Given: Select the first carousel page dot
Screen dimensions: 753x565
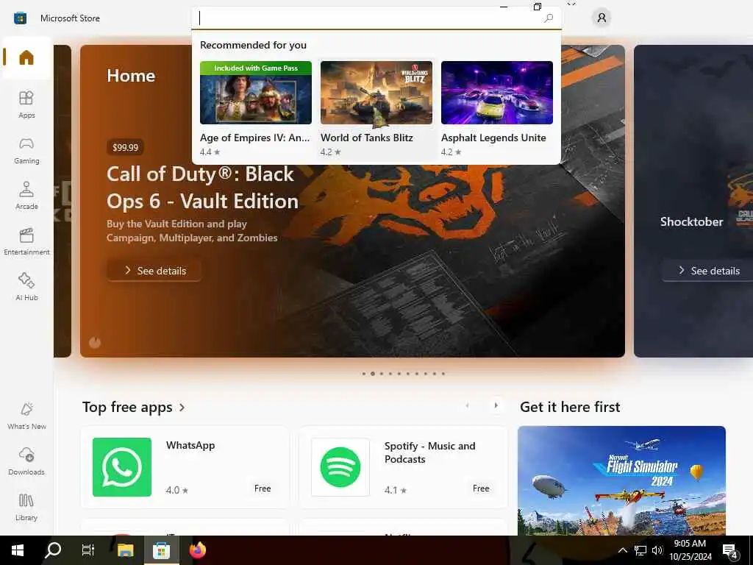Looking at the screenshot, I should click(364, 374).
